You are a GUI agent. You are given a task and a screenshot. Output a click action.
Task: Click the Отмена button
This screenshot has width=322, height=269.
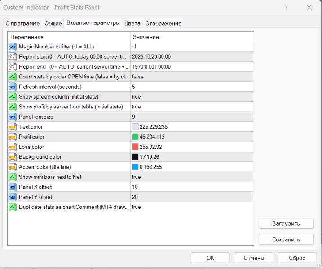point(254,258)
